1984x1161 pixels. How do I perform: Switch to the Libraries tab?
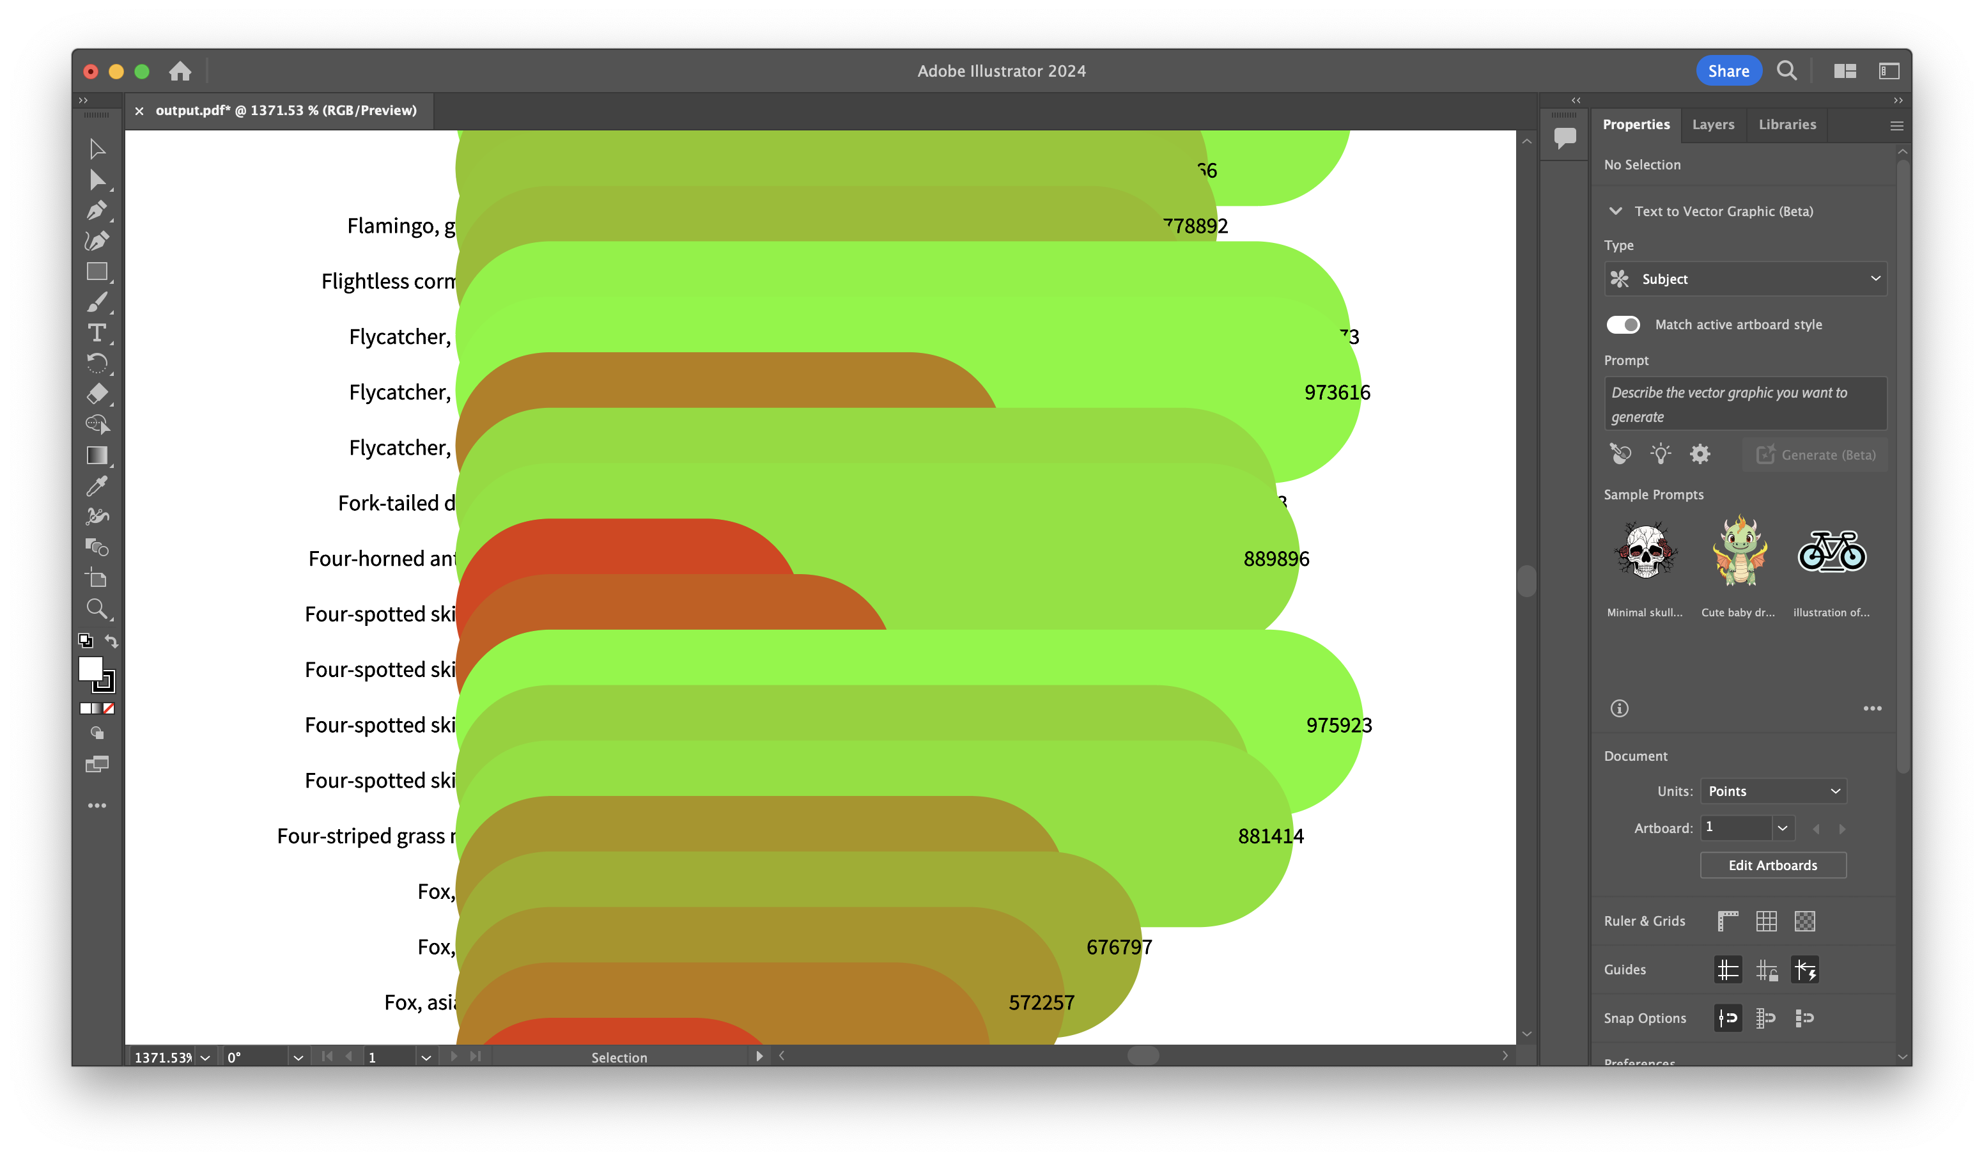pyautogui.click(x=1787, y=125)
